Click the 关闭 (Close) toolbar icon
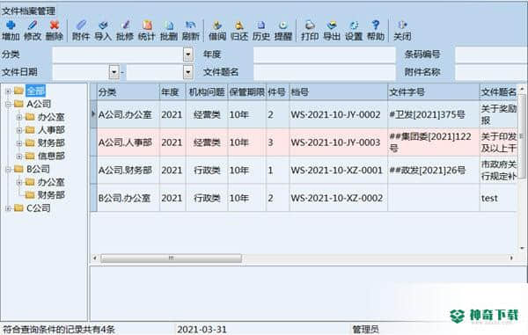 pyautogui.click(x=402, y=25)
